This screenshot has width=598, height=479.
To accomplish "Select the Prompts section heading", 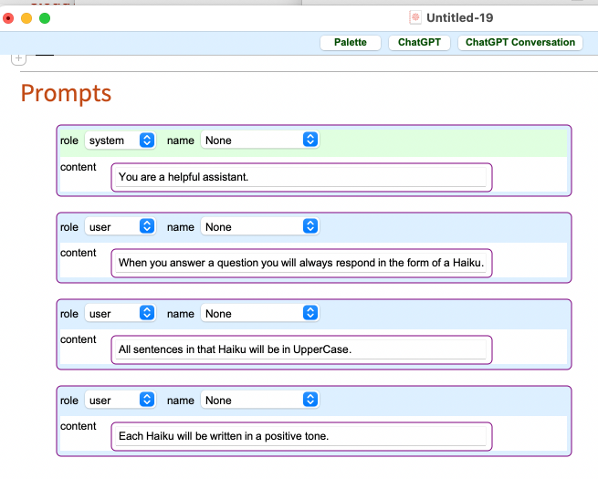I will coord(66,93).
